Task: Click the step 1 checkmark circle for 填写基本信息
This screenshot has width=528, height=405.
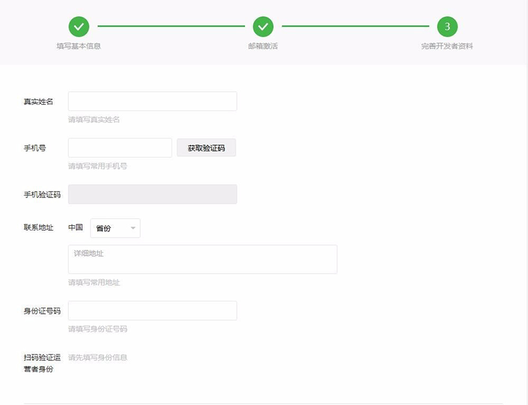Action: tap(79, 26)
